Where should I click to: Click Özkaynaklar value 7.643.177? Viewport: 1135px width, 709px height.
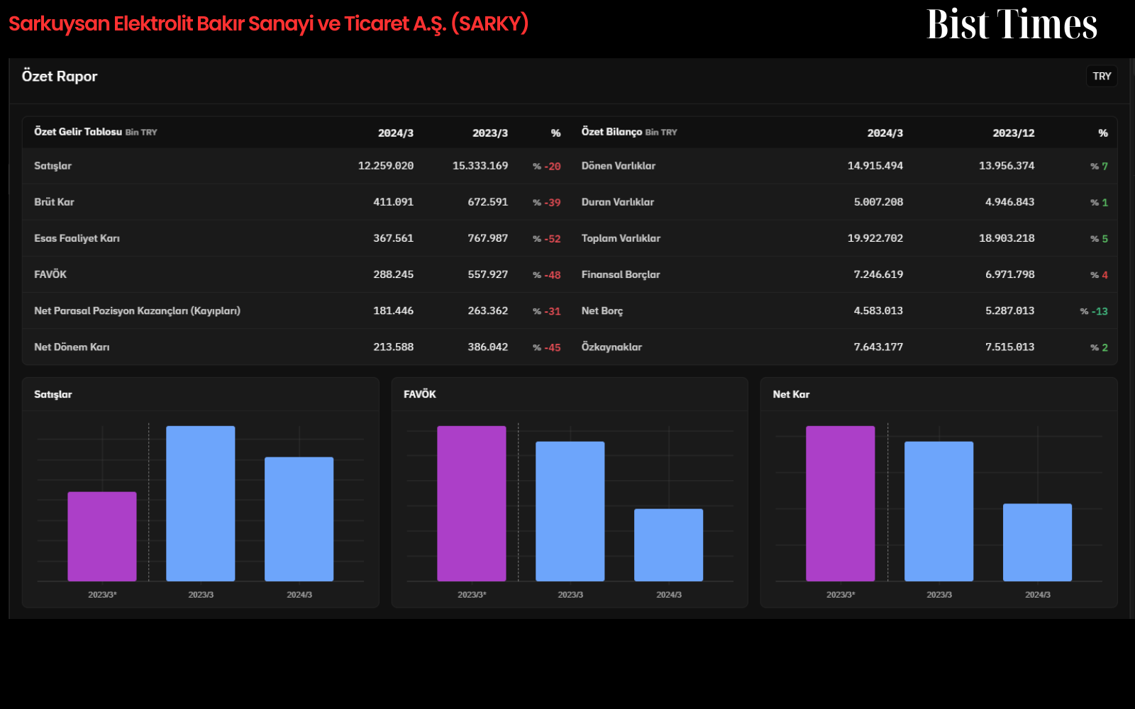click(878, 347)
